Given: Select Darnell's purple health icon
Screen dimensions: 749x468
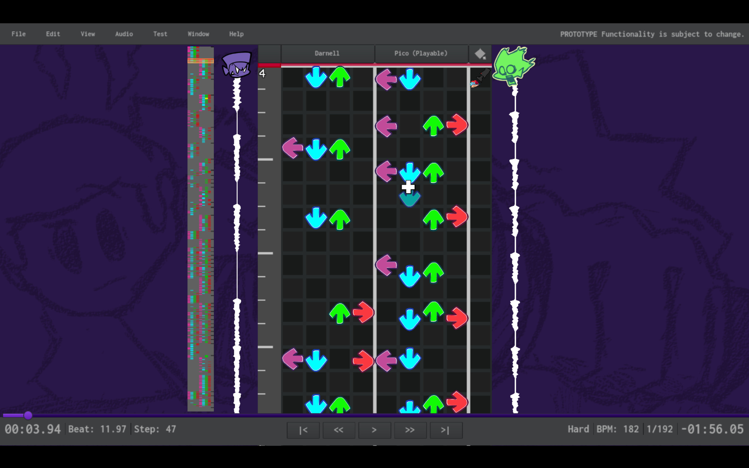Looking at the screenshot, I should [237, 64].
